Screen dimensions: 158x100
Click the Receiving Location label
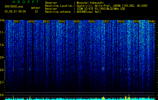(59, 6)
